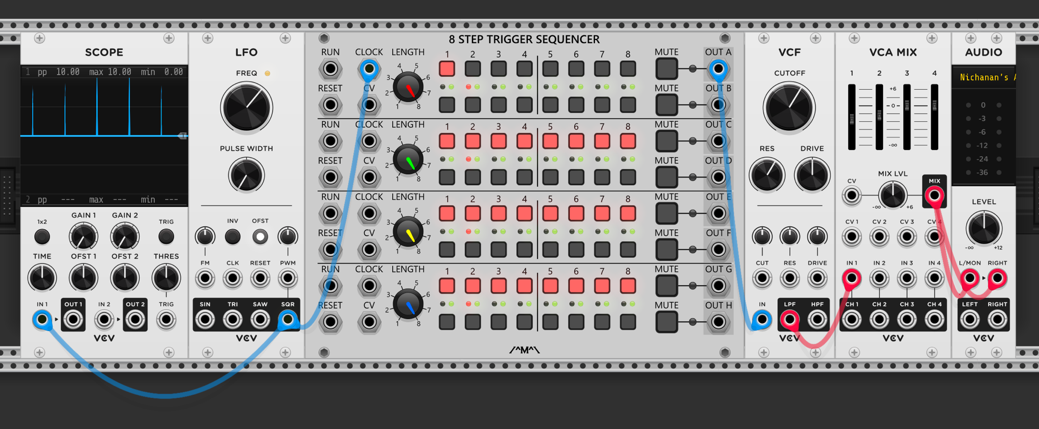Image resolution: width=1039 pixels, height=429 pixels.
Task: Click the Scope waveform display
Action: (x=104, y=136)
